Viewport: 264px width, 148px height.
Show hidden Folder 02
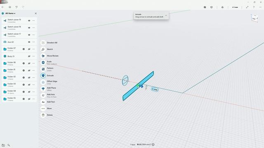29,78
